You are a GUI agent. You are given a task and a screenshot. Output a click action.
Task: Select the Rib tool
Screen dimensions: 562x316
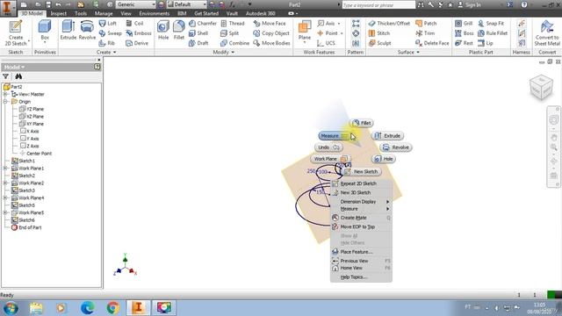pos(107,43)
